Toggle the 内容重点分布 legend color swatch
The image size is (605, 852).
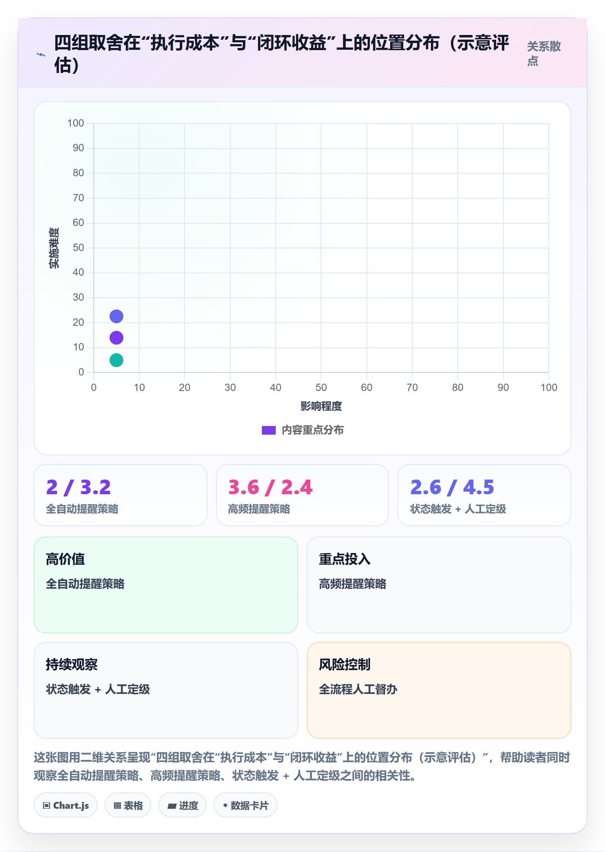click(268, 430)
